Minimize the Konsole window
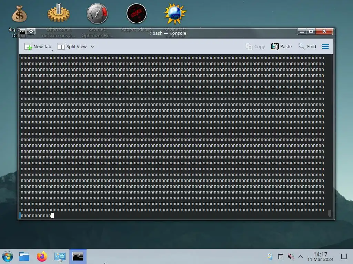Screen dimensions: 353x264 302,31
